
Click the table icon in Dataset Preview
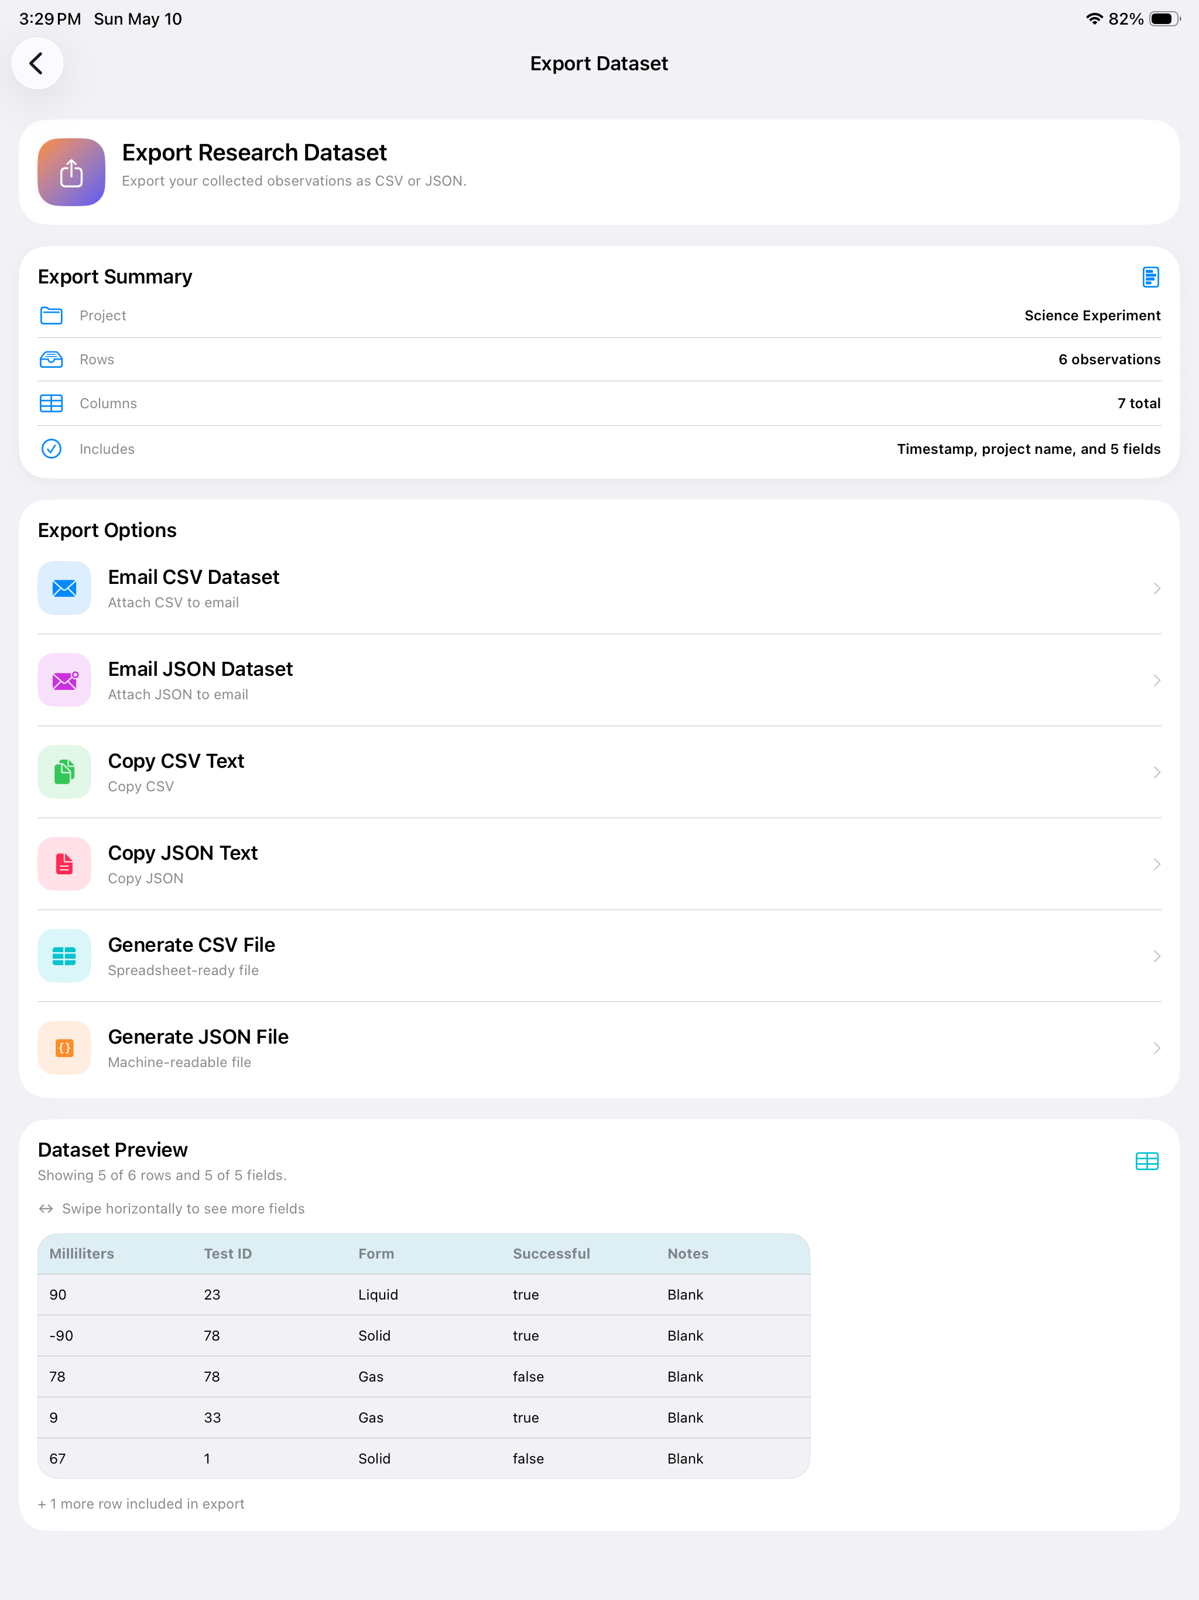tap(1147, 1161)
